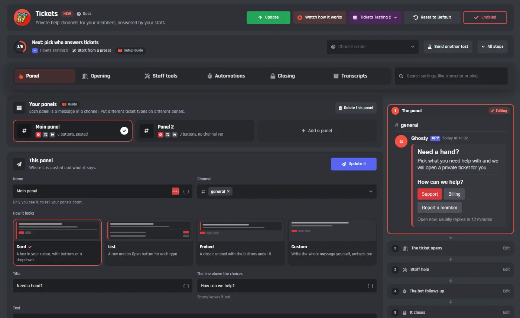The image size is (520, 318).
Task: Open the Tickets Testing 2 server dropdown
Action: (375, 17)
